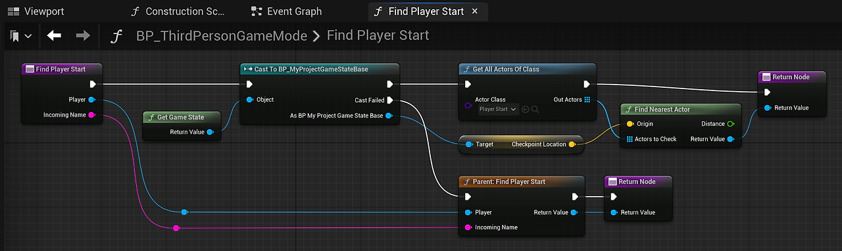
Task: Click the Actors to Check array pin
Action: 630,139
